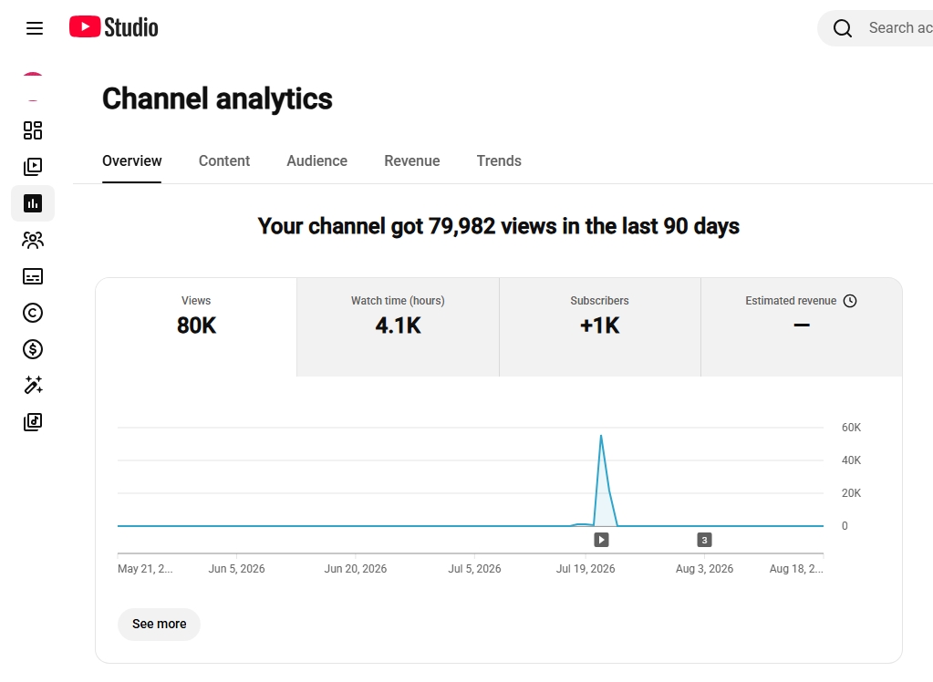This screenshot has width=933, height=682.
Task: Open the Dashboard sidebar icon
Action: [x=33, y=130]
